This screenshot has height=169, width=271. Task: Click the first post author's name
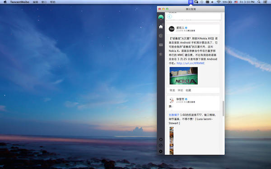tap(180, 28)
